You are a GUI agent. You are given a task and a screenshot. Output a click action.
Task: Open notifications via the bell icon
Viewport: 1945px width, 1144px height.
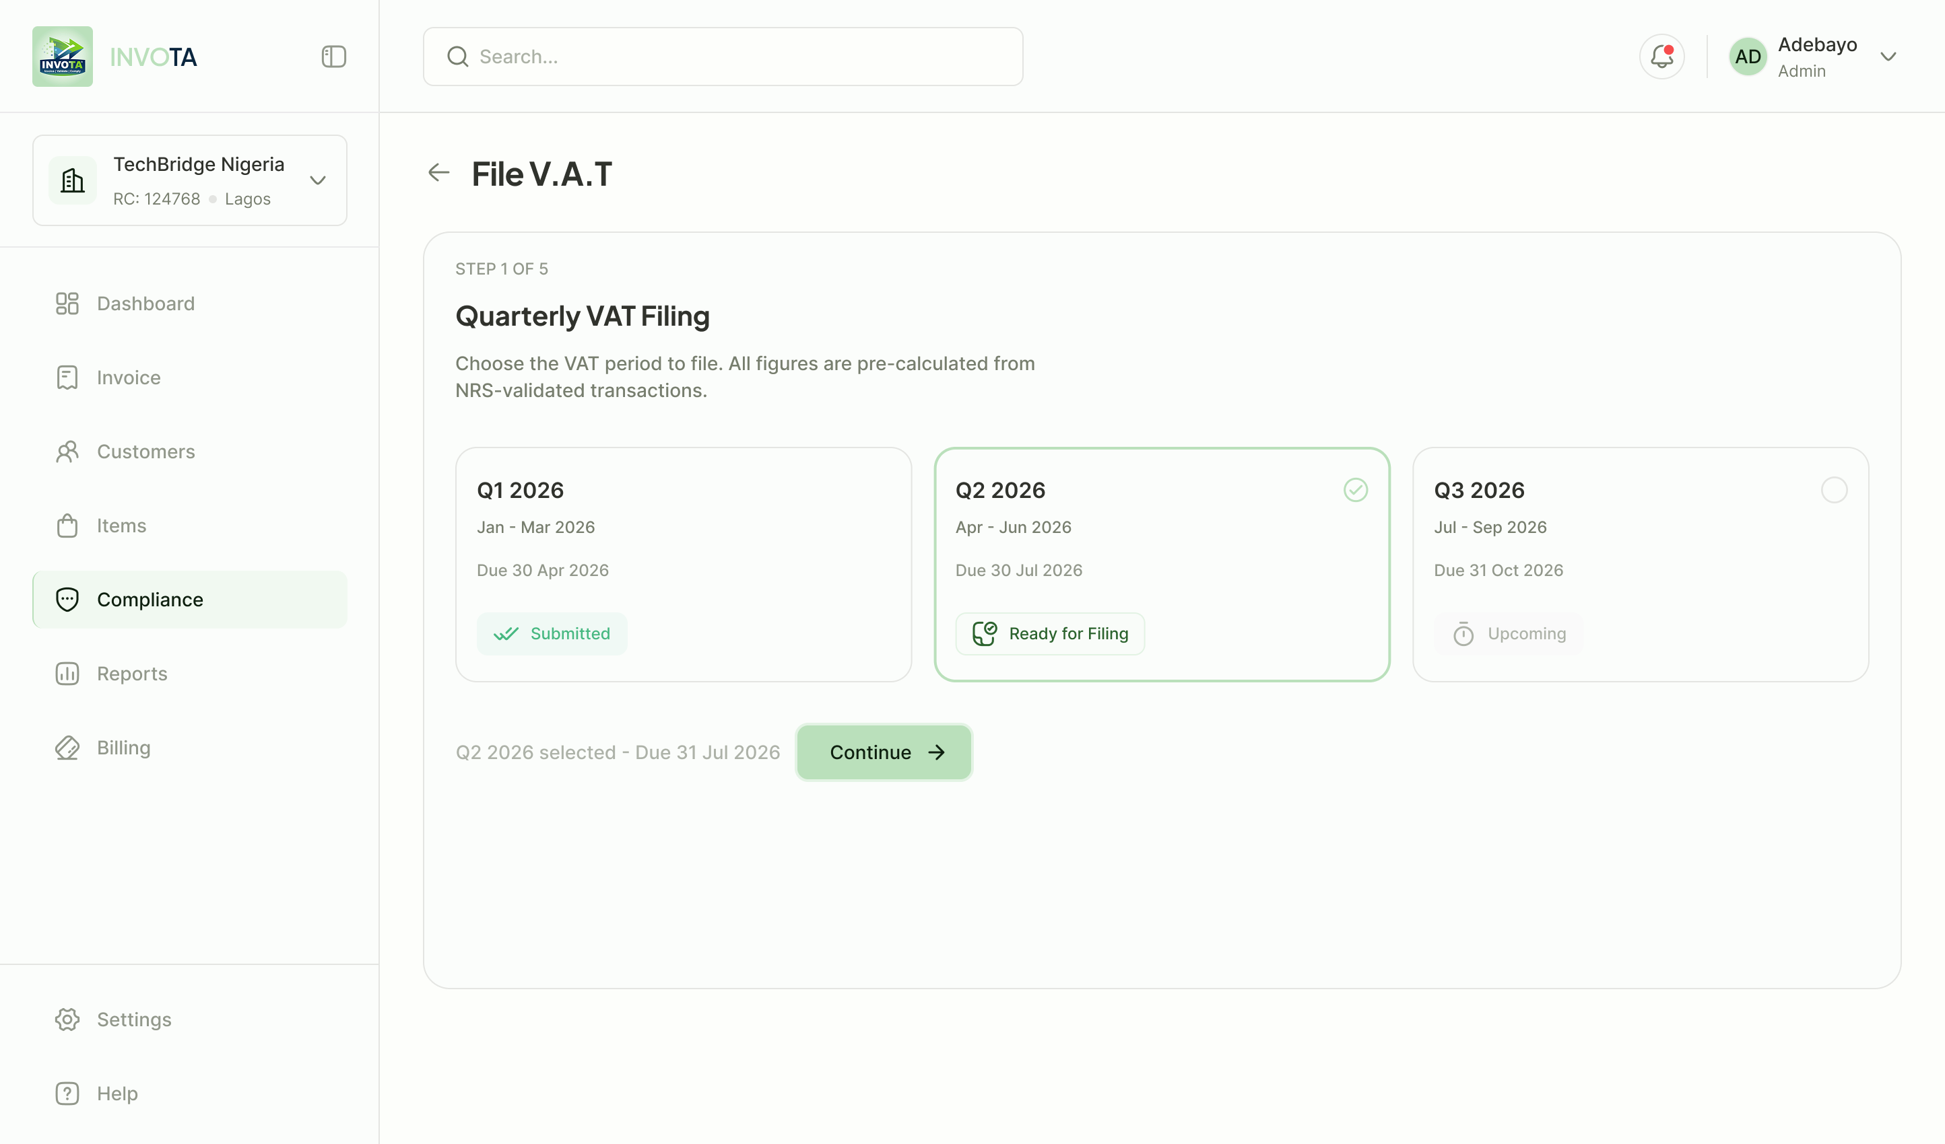click(1661, 57)
